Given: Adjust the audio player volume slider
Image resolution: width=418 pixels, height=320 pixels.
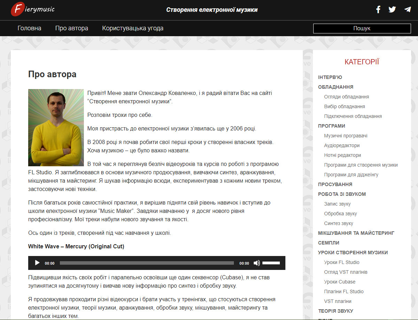Looking at the screenshot, I should click(271, 263).
